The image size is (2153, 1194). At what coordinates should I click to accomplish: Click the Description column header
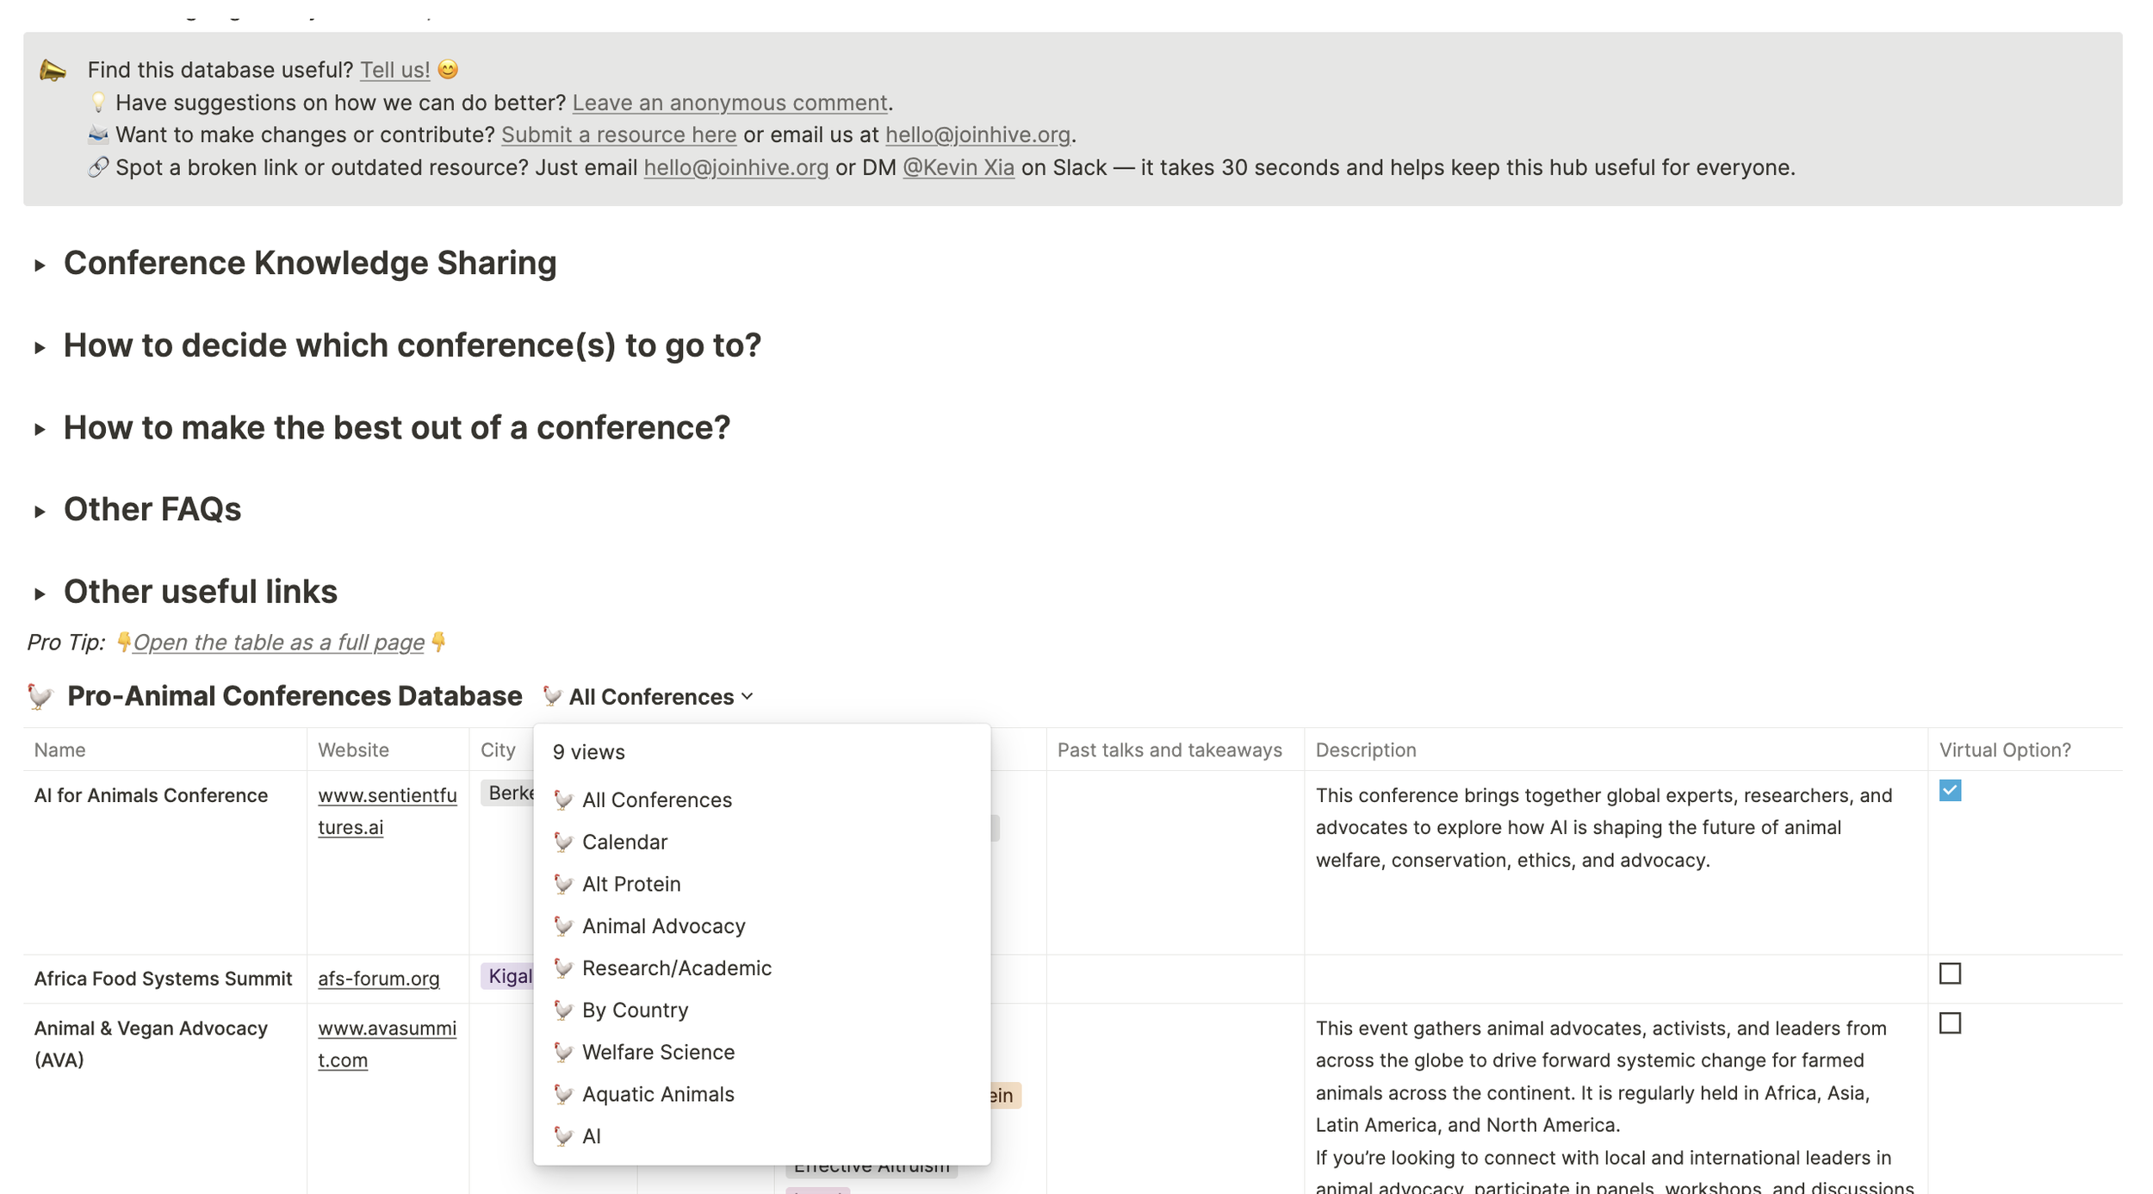pos(1365,749)
